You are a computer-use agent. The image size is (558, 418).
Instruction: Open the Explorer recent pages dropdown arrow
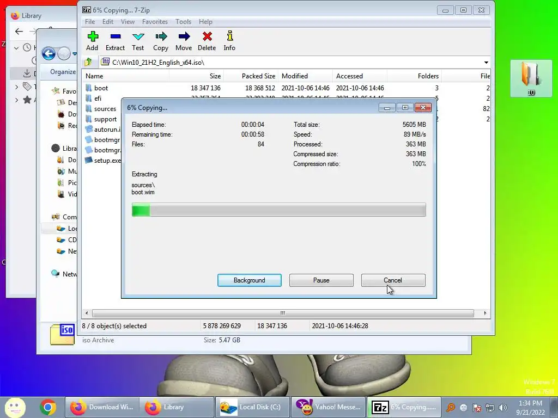74,54
